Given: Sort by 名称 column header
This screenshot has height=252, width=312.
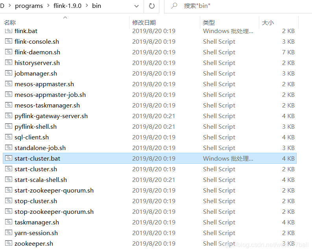Looking at the screenshot, I should point(10,22).
